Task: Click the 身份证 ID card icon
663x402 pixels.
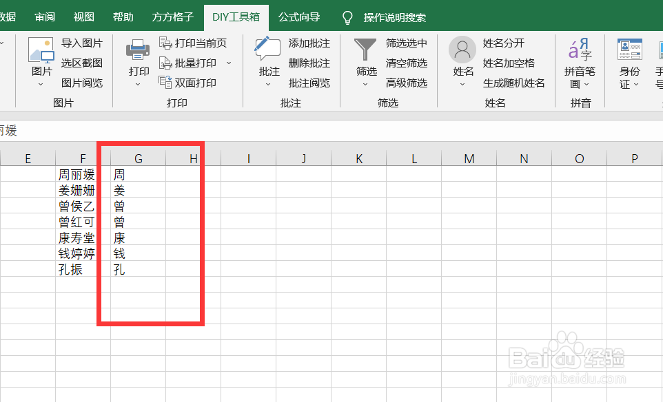Action: 630,49
